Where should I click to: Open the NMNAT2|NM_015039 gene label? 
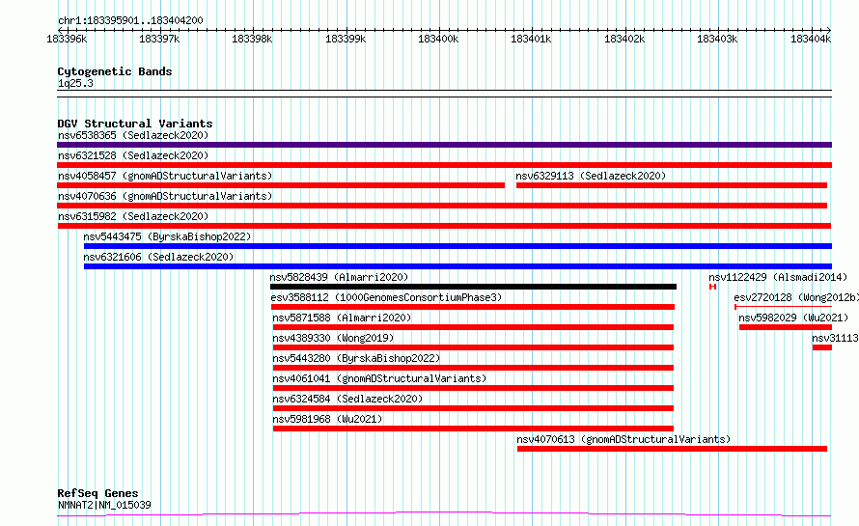tap(104, 505)
